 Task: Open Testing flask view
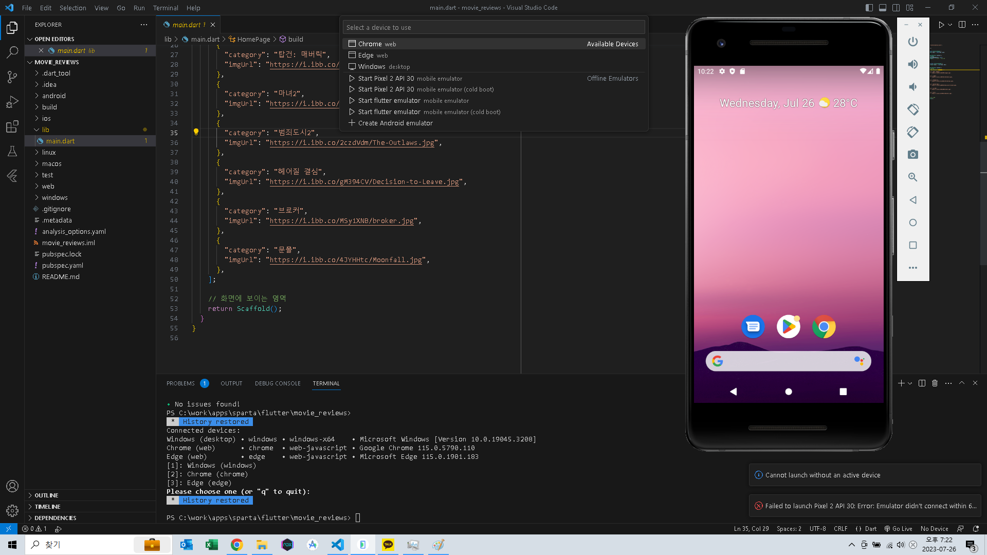12,151
